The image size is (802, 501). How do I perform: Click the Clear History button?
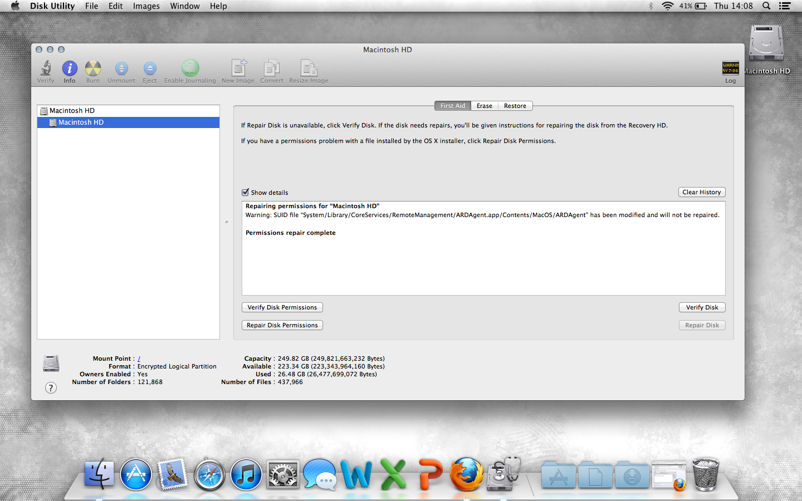[702, 192]
